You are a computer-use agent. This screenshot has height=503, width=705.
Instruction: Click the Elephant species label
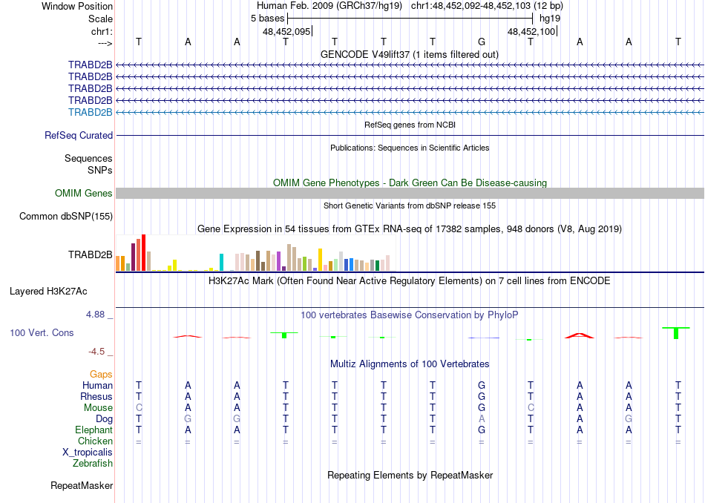(x=94, y=430)
